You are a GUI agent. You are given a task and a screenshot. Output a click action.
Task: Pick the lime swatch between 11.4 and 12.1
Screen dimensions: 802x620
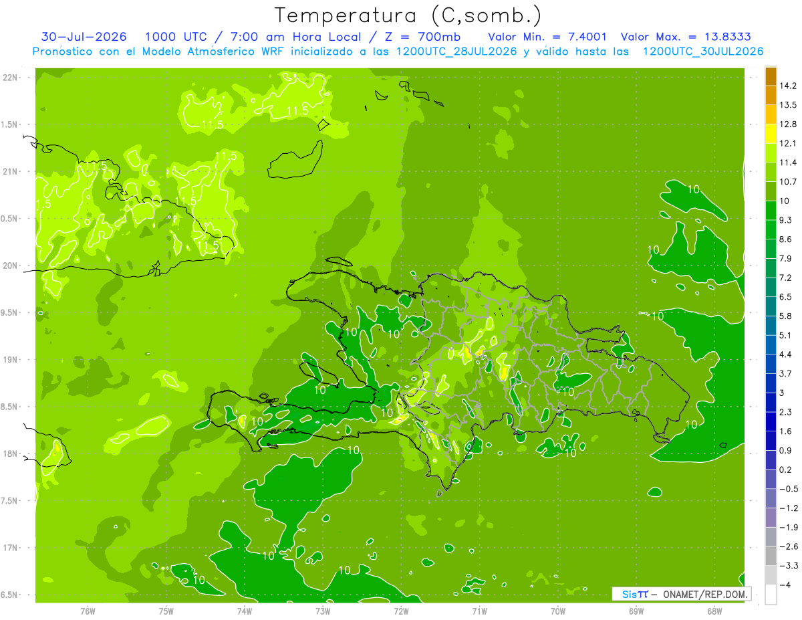point(771,152)
